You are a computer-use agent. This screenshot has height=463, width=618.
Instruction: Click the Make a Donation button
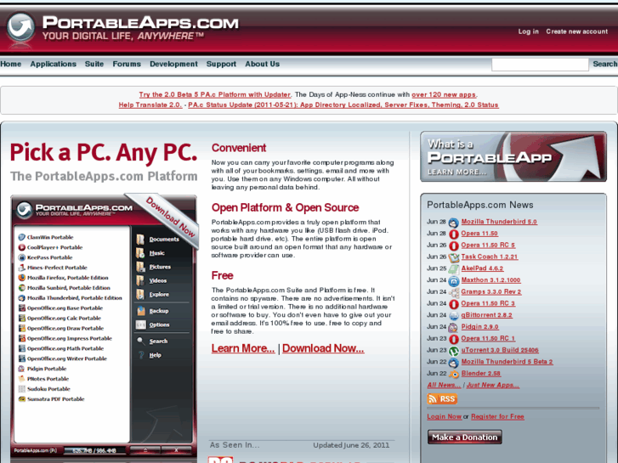(465, 437)
